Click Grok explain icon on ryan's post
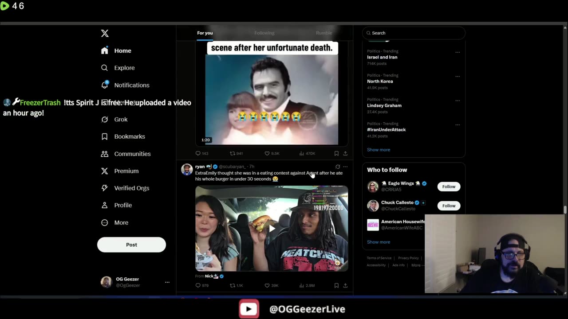 click(x=338, y=167)
